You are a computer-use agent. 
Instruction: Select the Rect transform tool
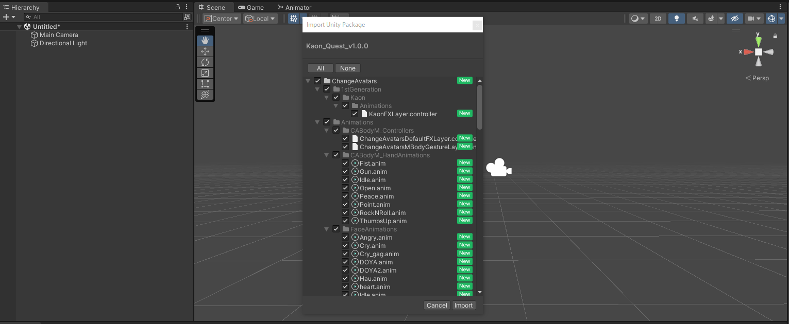205,84
